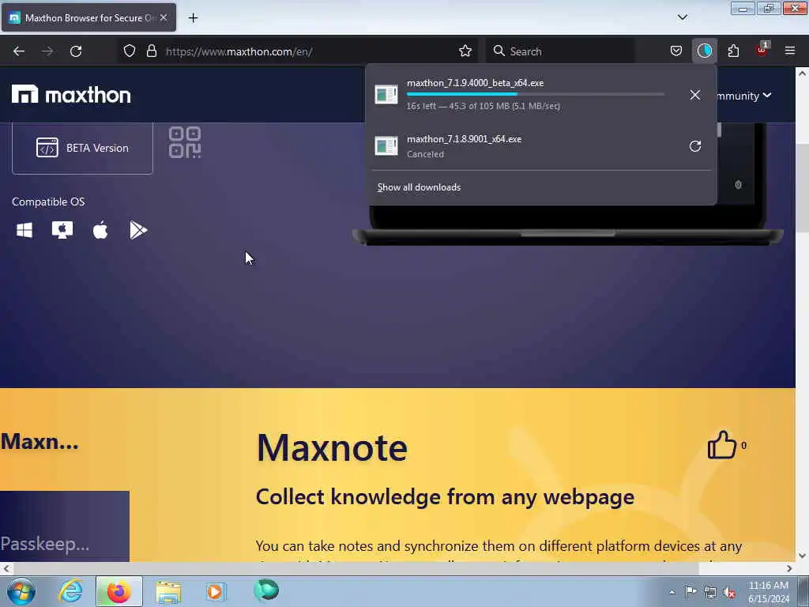Click the Maxnote heading
This screenshot has width=809, height=607.
tap(332, 447)
